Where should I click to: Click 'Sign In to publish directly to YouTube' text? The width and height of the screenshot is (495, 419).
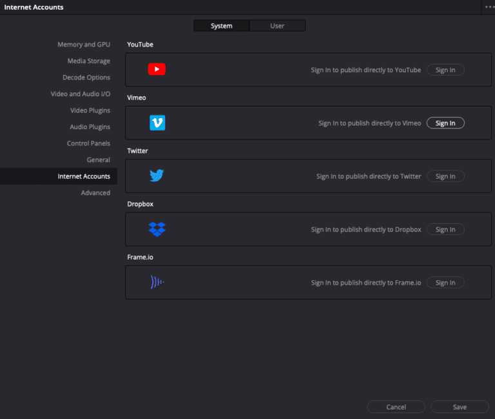(366, 70)
